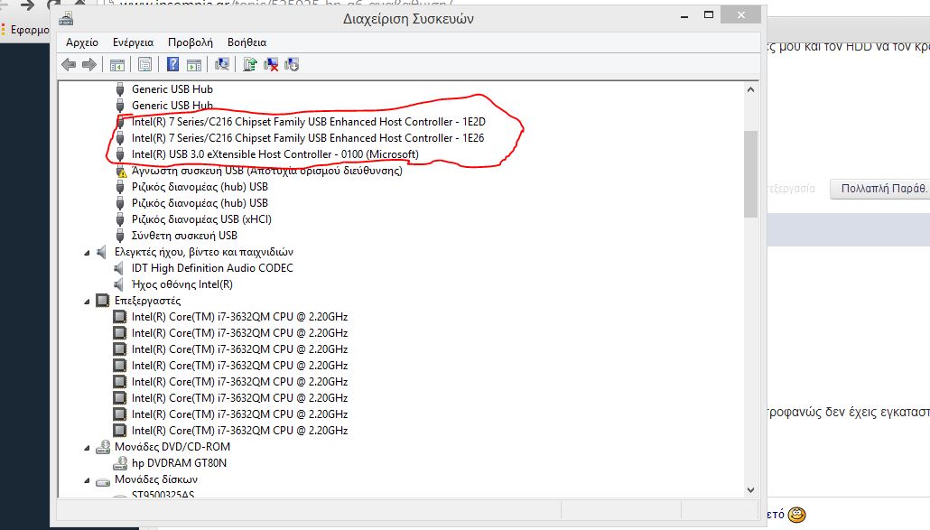Click the Back arrow in Device Manager toolbar
The image size is (930, 530).
click(x=69, y=65)
